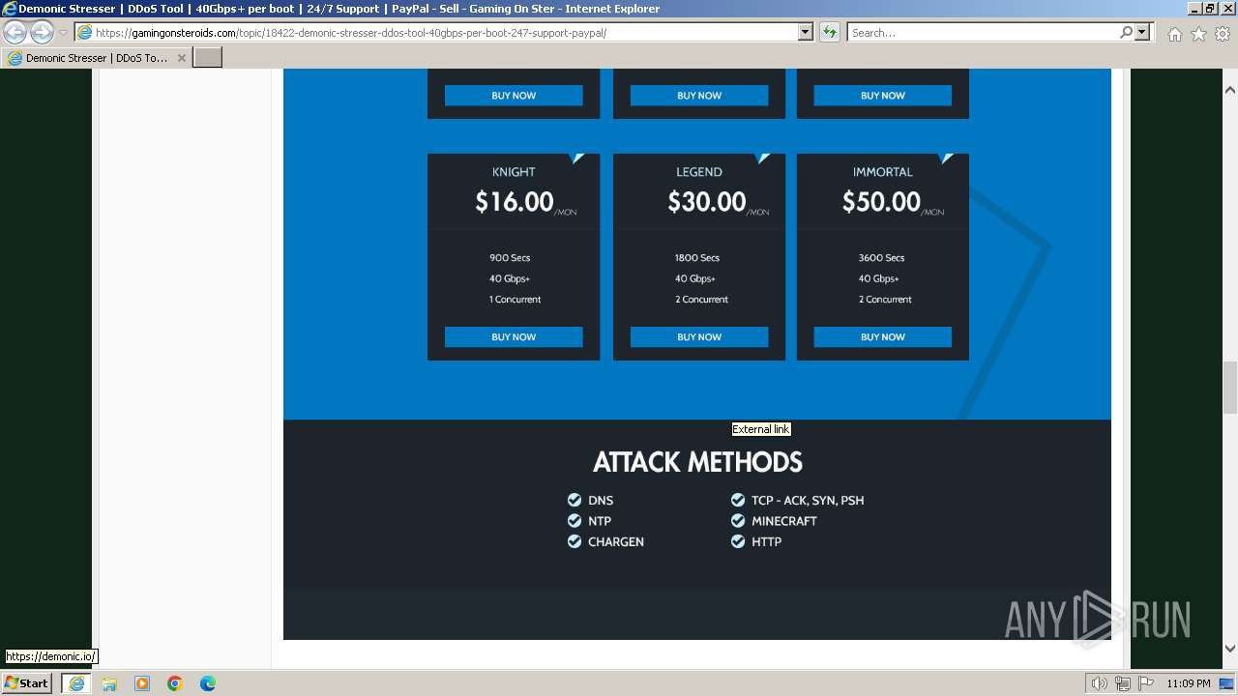Image resolution: width=1238 pixels, height=696 pixels.
Task: Click the DNS checkmark icon
Action: [x=575, y=500]
